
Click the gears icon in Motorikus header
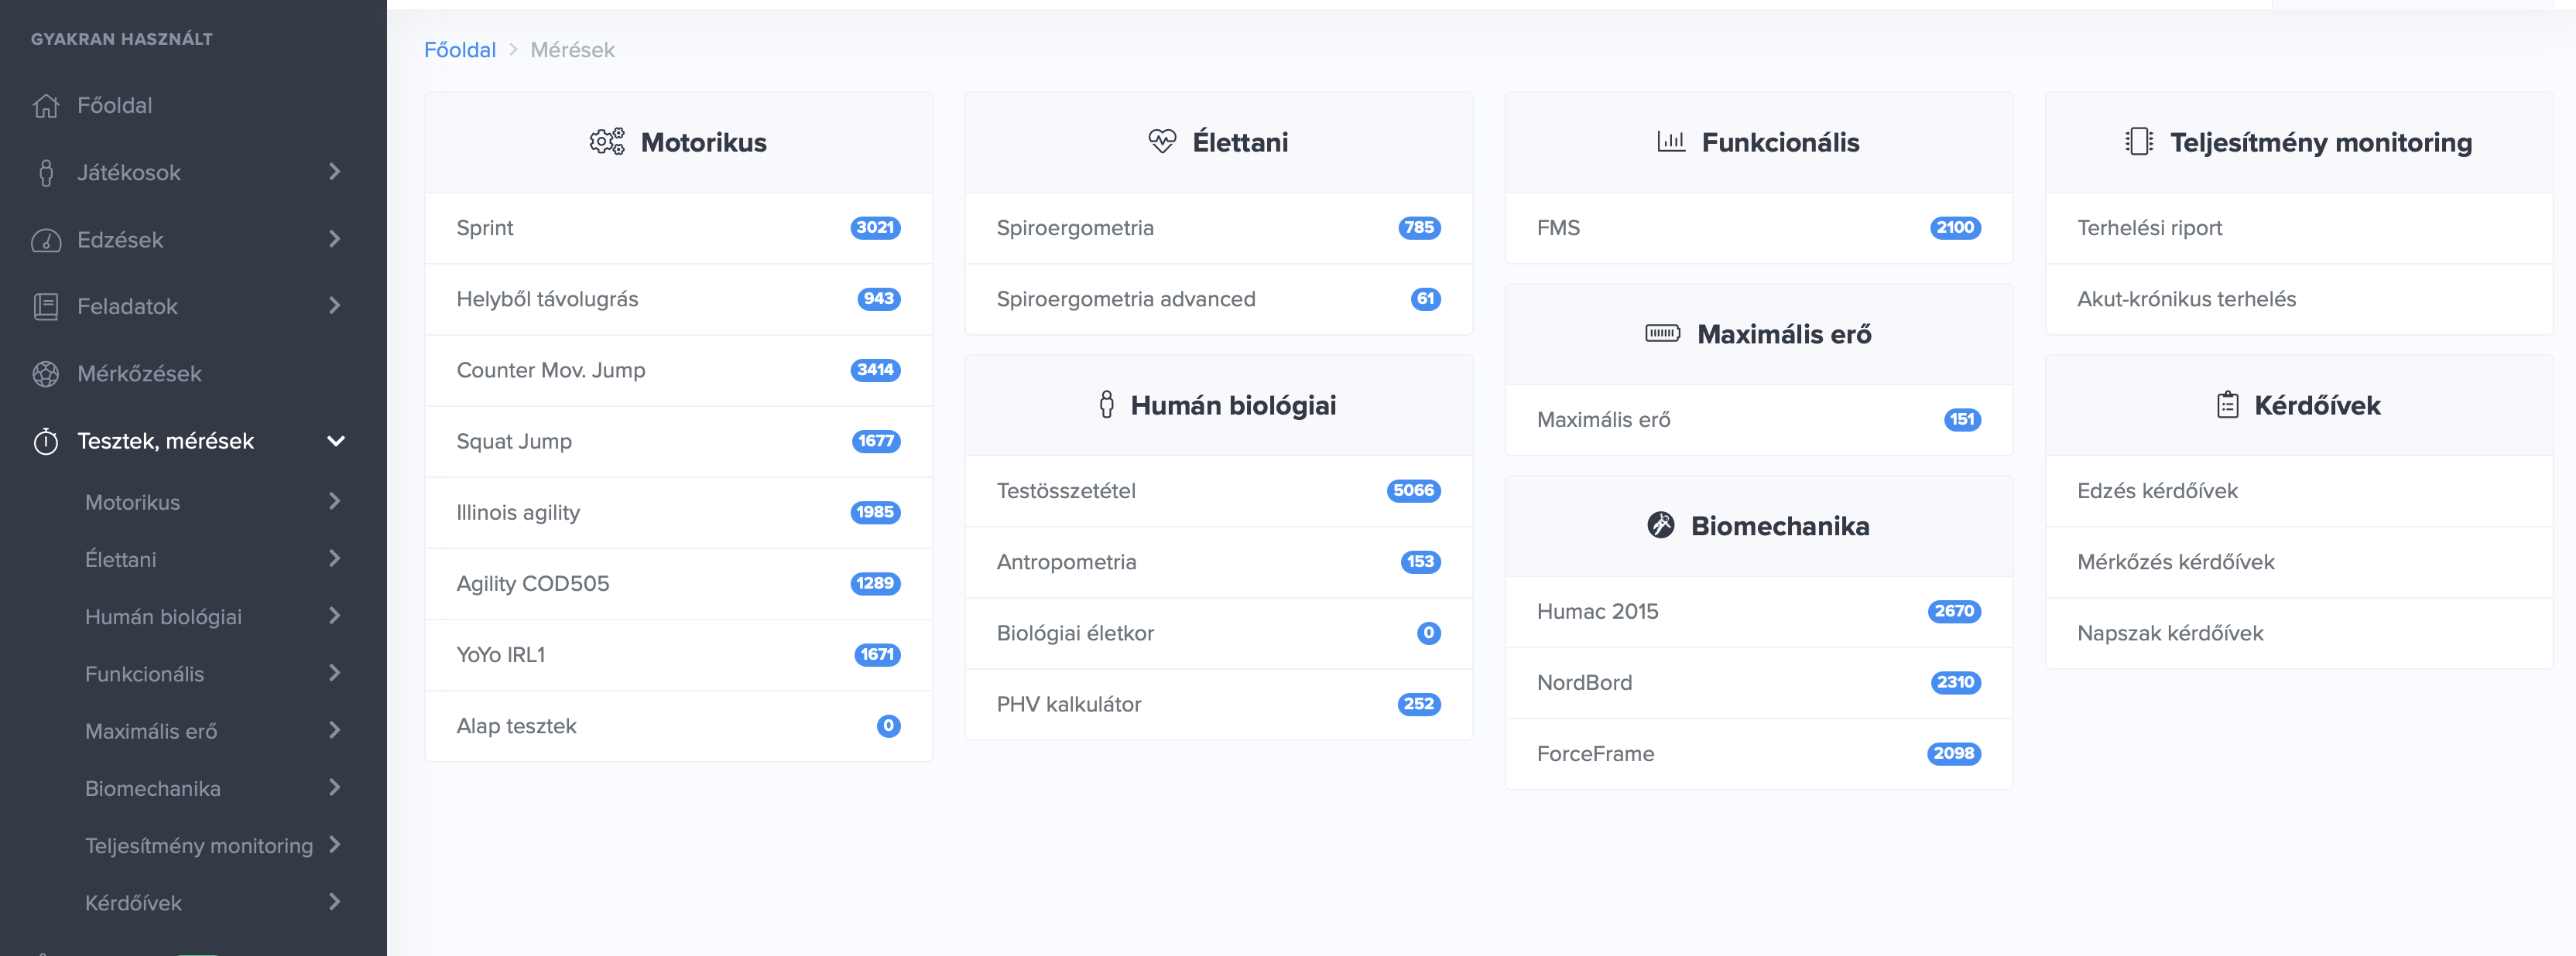pyautogui.click(x=607, y=142)
